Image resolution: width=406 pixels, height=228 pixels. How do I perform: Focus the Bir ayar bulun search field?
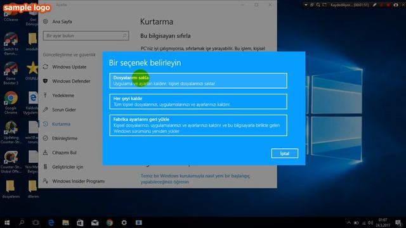click(86, 35)
